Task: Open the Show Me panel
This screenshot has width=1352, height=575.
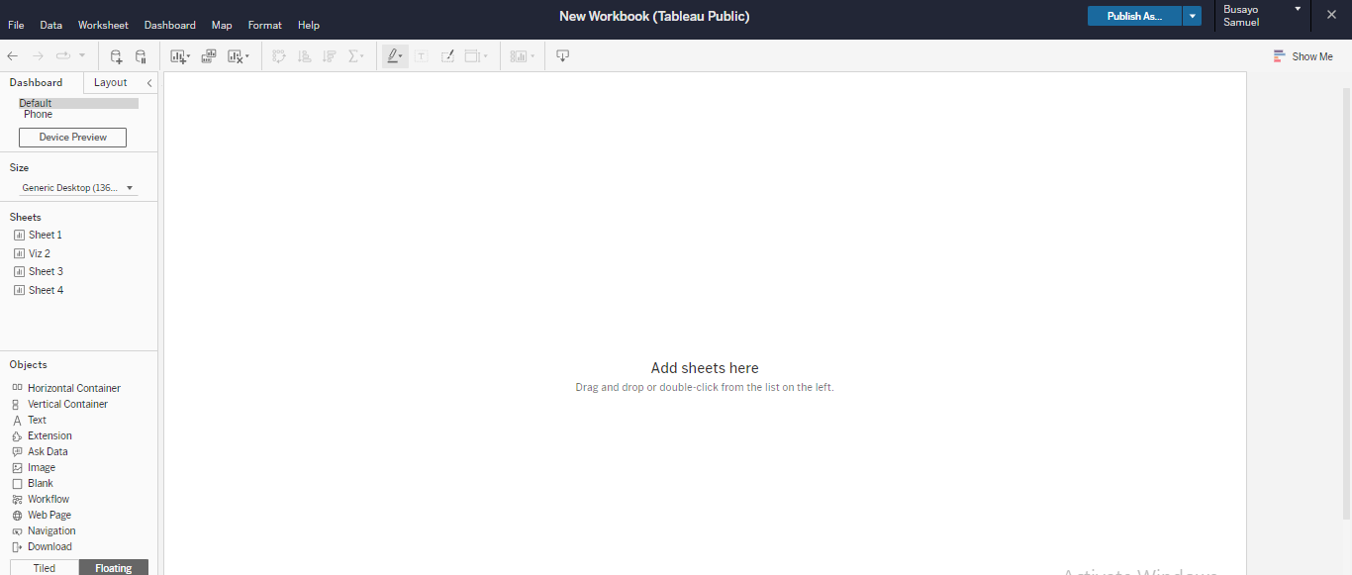Action: (1303, 56)
